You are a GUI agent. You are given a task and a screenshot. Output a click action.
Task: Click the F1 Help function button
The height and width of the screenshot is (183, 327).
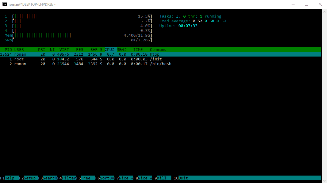coord(10,178)
